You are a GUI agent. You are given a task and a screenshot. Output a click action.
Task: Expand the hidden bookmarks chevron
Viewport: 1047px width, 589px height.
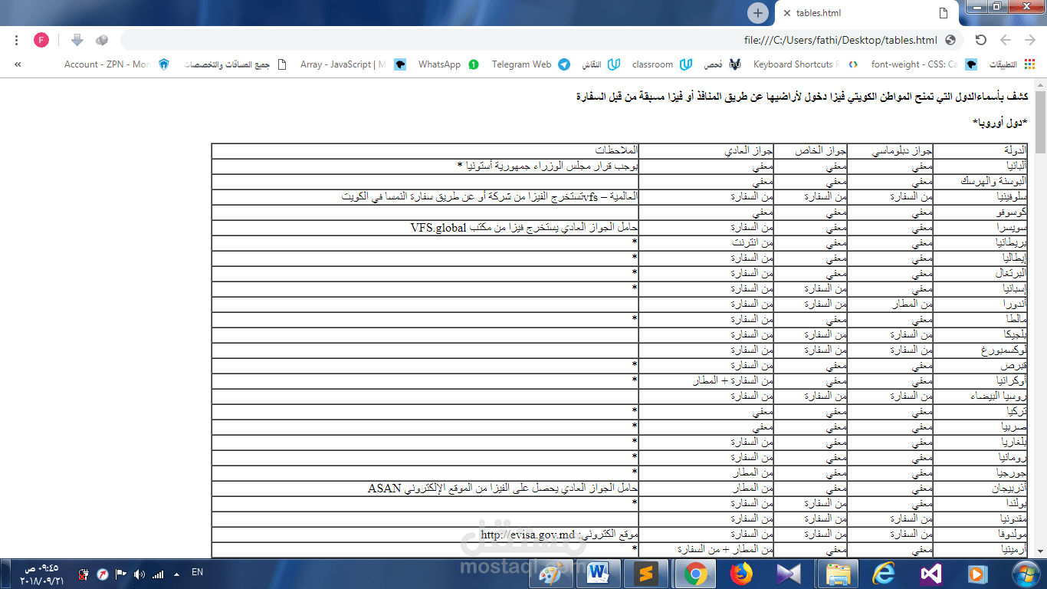click(17, 64)
